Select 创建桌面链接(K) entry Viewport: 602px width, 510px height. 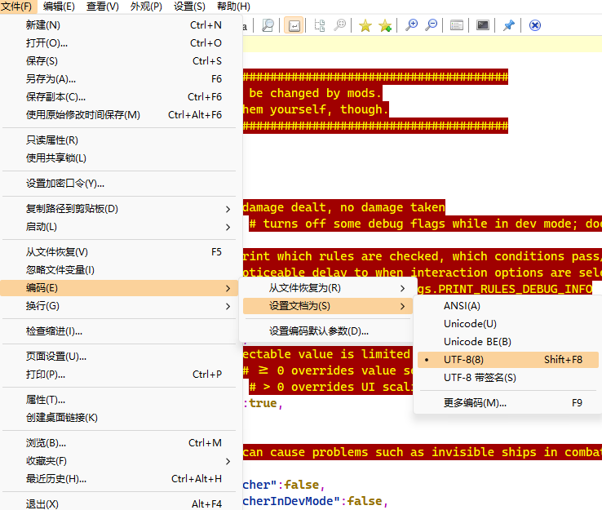pyautogui.click(x=119, y=418)
